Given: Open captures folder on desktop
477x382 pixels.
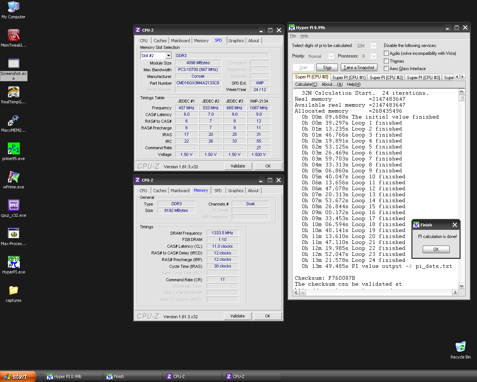Looking at the screenshot, I should (x=13, y=294).
